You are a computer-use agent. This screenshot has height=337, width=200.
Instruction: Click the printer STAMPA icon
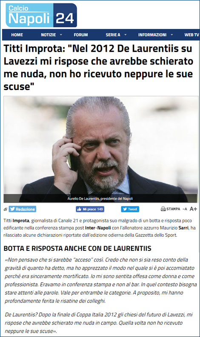[163, 209]
